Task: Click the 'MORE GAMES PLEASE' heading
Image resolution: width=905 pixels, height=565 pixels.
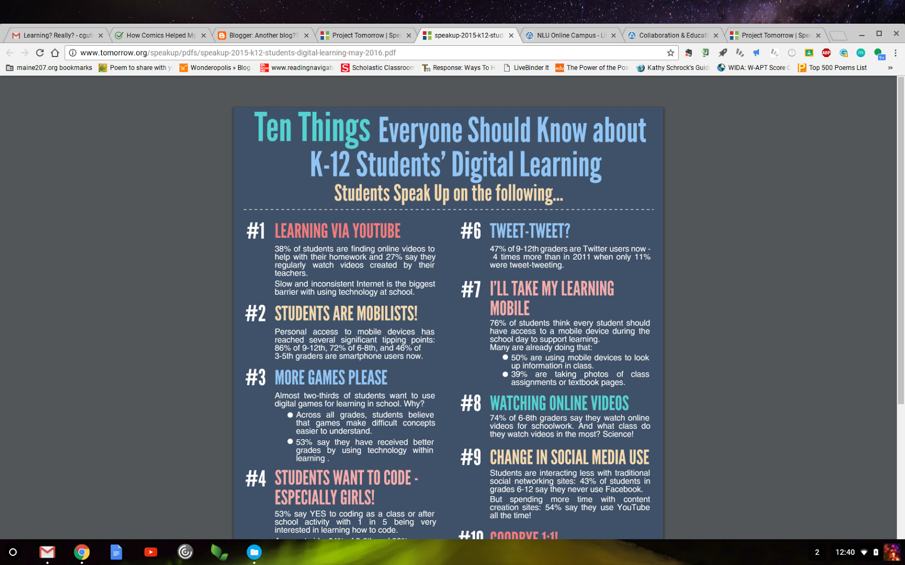Action: click(x=331, y=377)
